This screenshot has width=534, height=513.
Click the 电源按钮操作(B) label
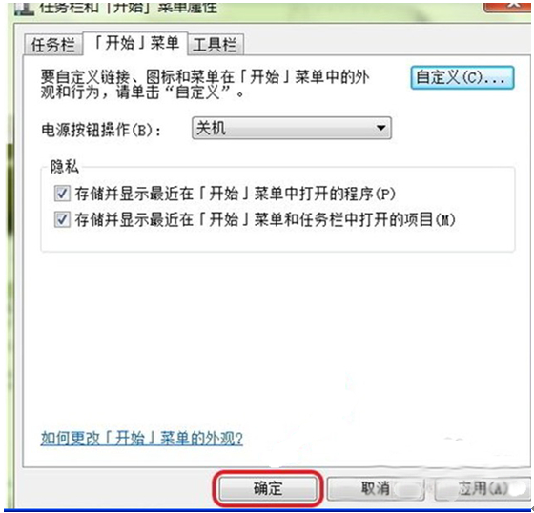pyautogui.click(x=101, y=130)
